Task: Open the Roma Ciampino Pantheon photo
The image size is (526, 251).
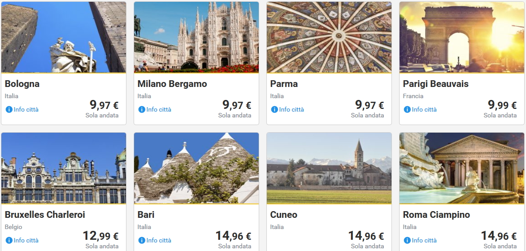Action: pyautogui.click(x=462, y=168)
